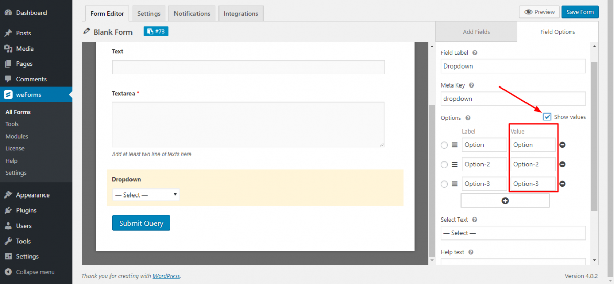
Task: Click the Options help question icon
Action: point(468,118)
